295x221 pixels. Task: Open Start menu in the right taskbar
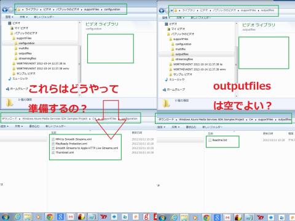click(162, 217)
